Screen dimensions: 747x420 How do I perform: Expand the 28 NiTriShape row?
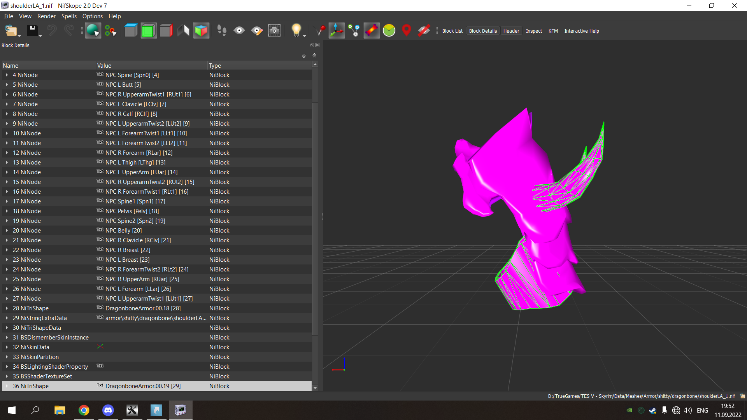click(7, 308)
